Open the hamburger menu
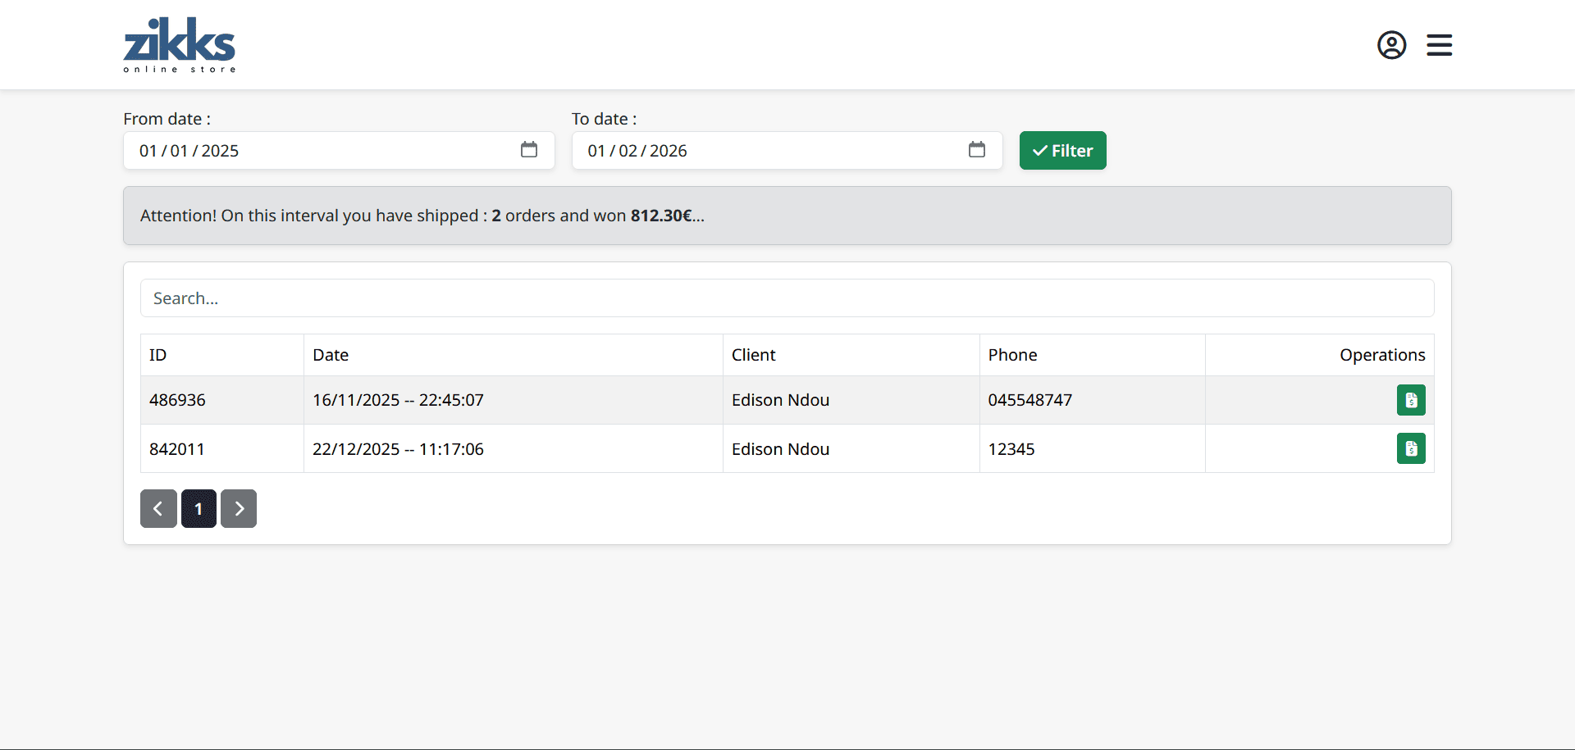This screenshot has height=750, width=1575. [x=1439, y=45]
